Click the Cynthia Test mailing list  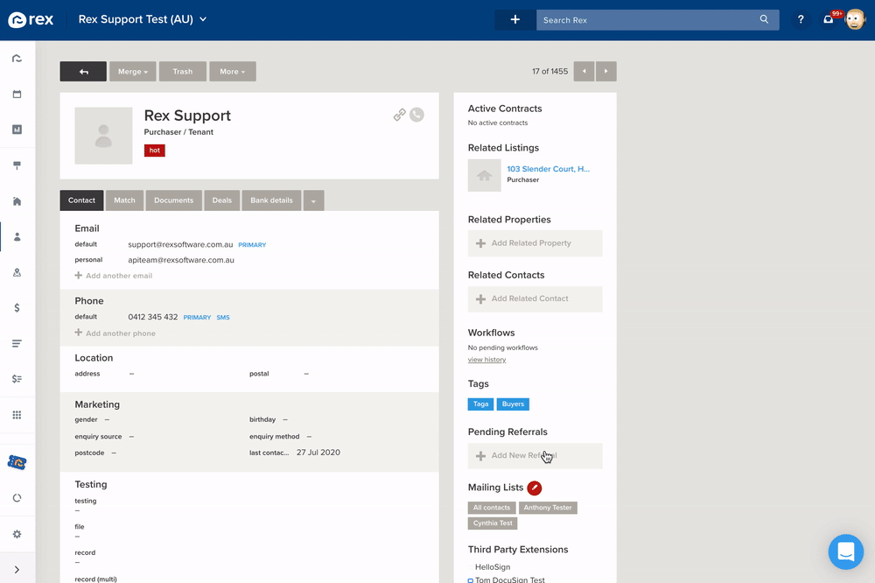click(x=493, y=523)
